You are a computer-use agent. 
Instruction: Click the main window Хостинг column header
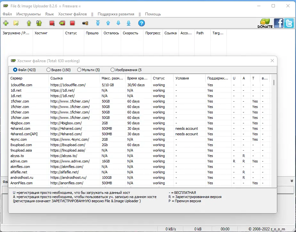pyautogui.click(x=48, y=33)
